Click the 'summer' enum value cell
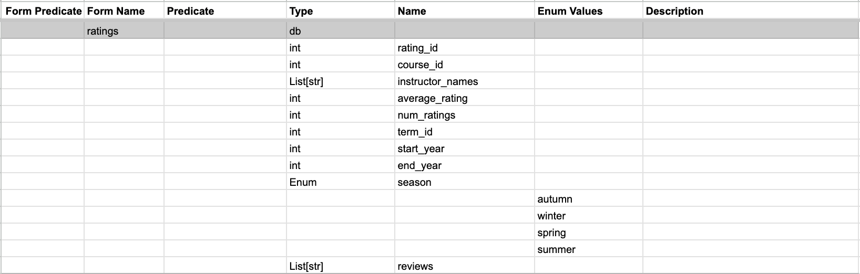This screenshot has height=274, width=860. point(557,249)
